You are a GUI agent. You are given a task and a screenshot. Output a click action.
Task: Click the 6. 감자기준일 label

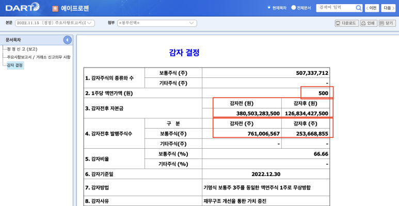(x=99, y=174)
